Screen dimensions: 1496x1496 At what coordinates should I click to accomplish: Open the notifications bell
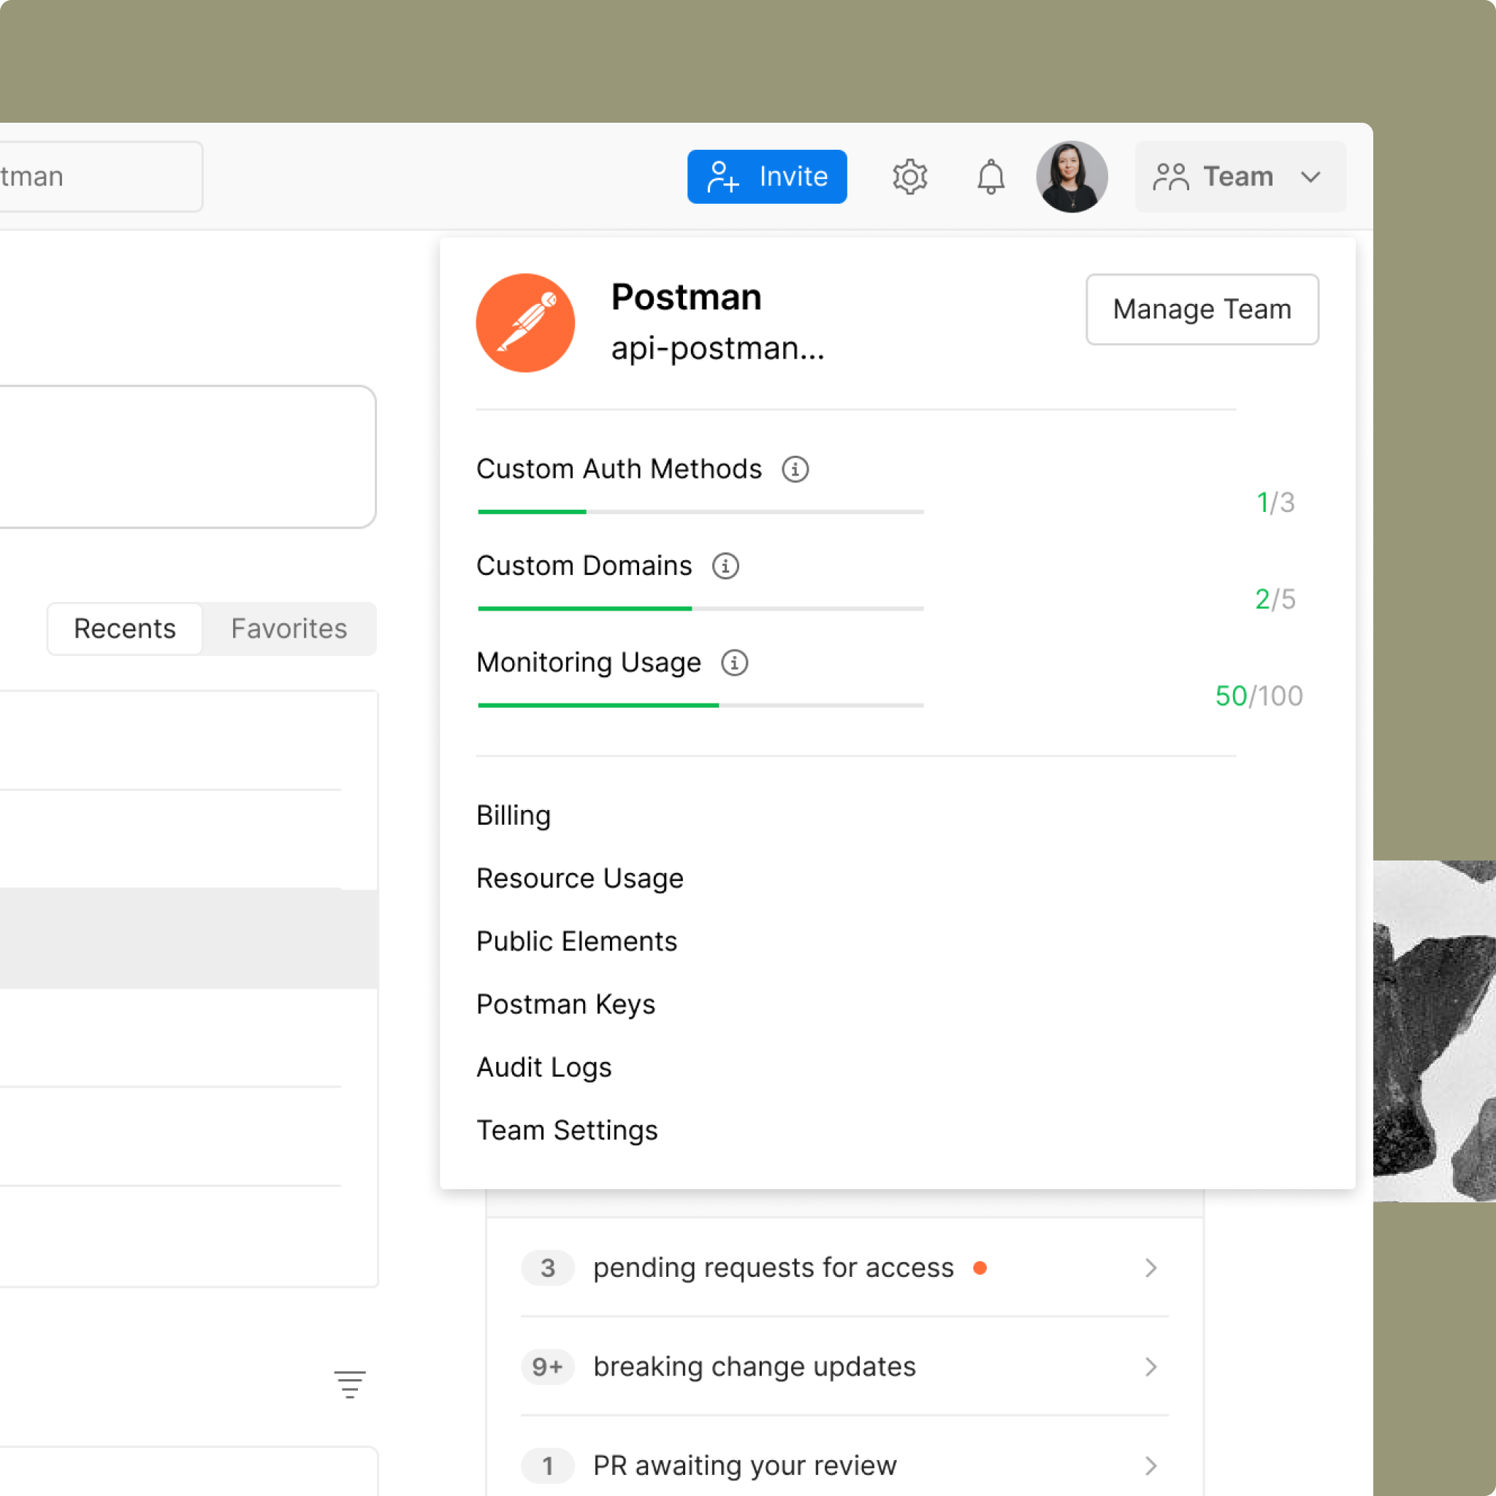point(991,177)
